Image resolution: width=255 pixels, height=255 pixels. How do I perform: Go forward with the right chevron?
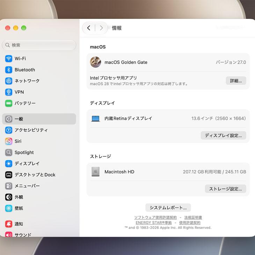pos(101,28)
